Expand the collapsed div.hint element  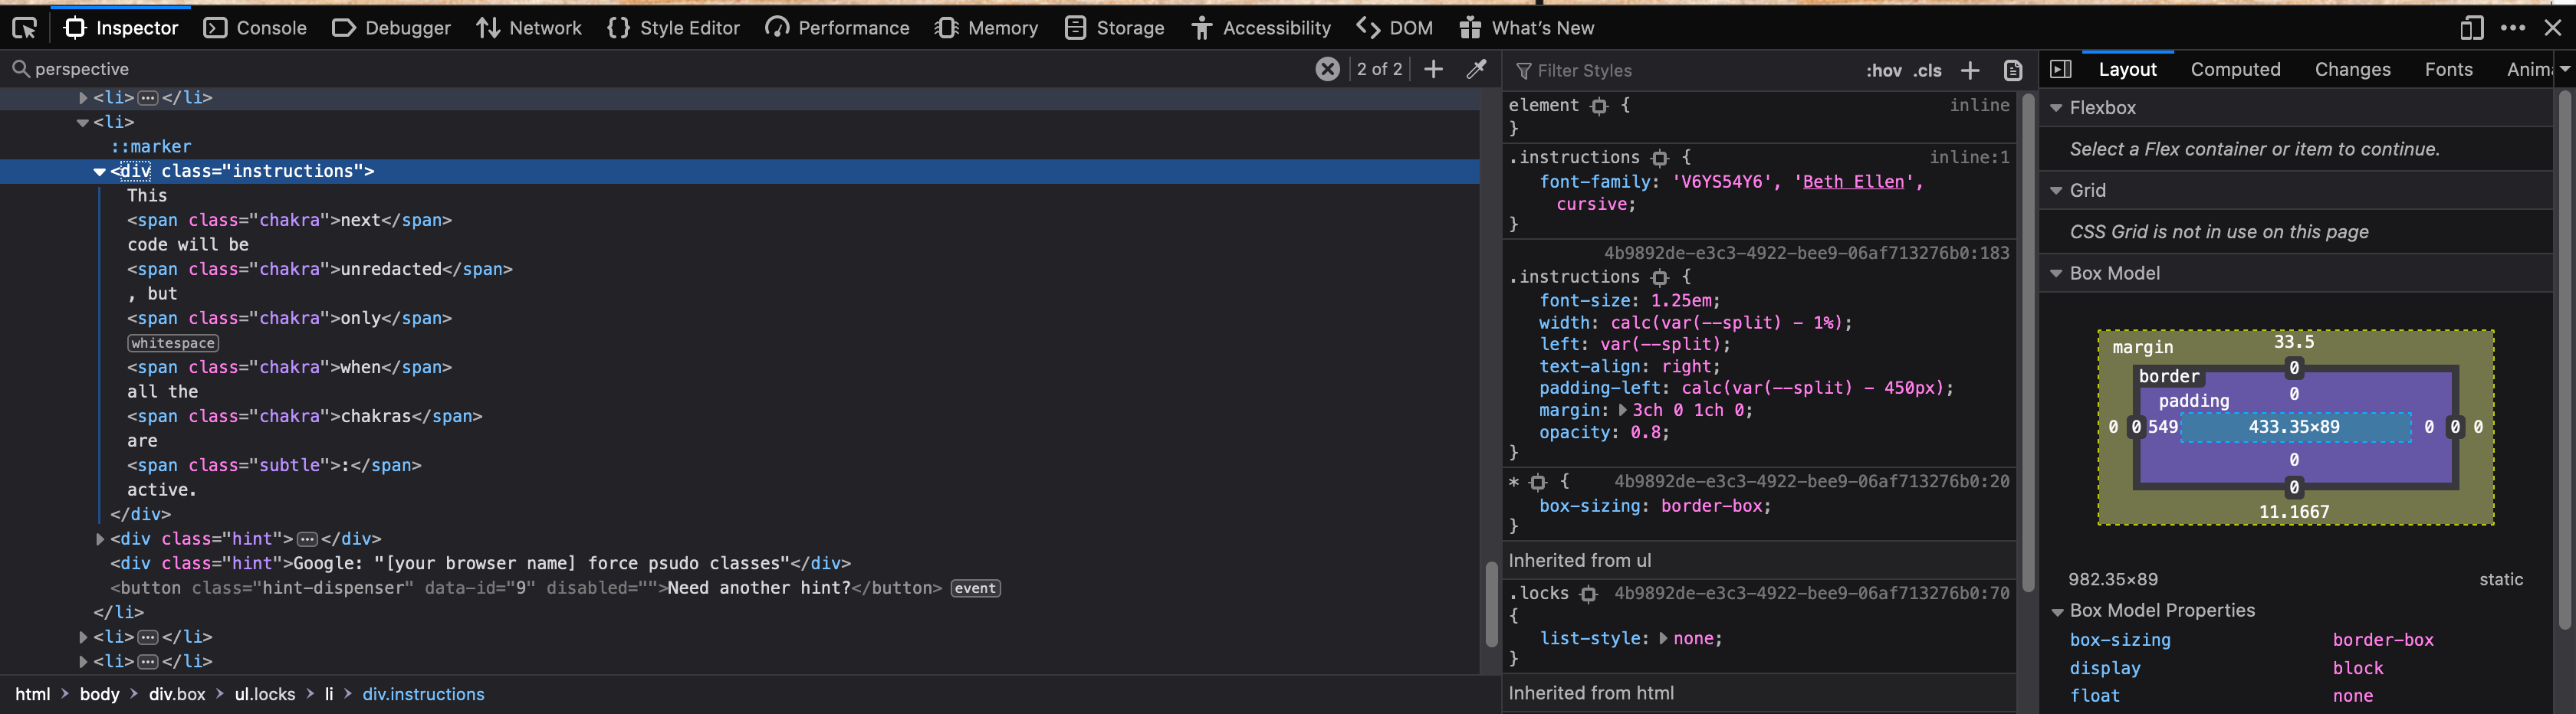(x=99, y=539)
